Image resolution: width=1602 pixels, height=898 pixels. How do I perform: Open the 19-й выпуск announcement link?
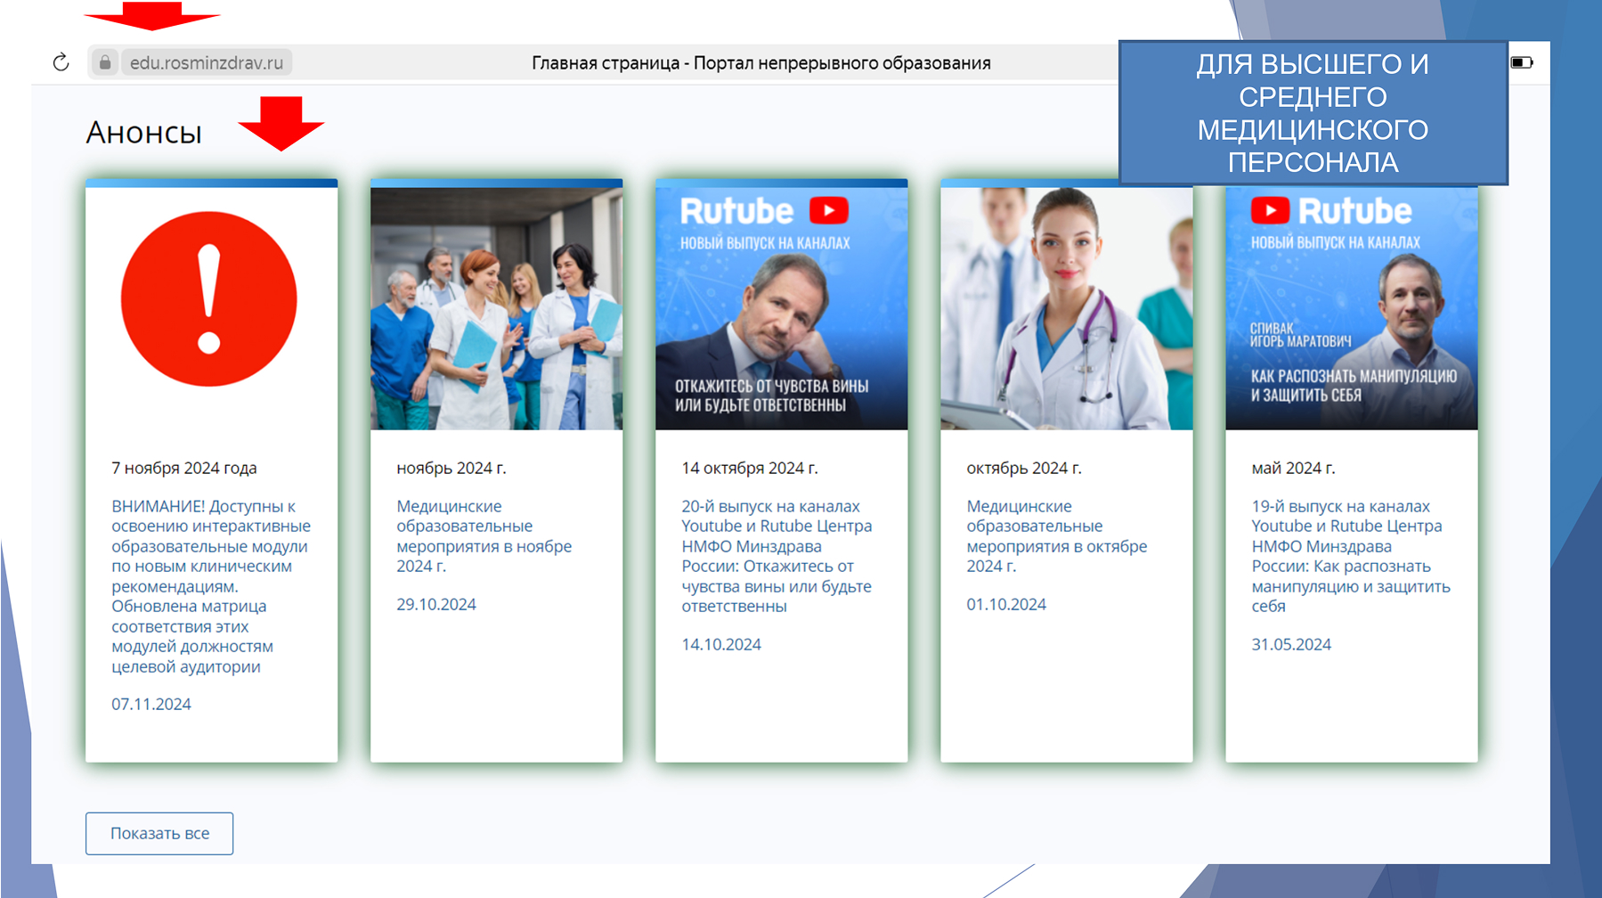1351,556
